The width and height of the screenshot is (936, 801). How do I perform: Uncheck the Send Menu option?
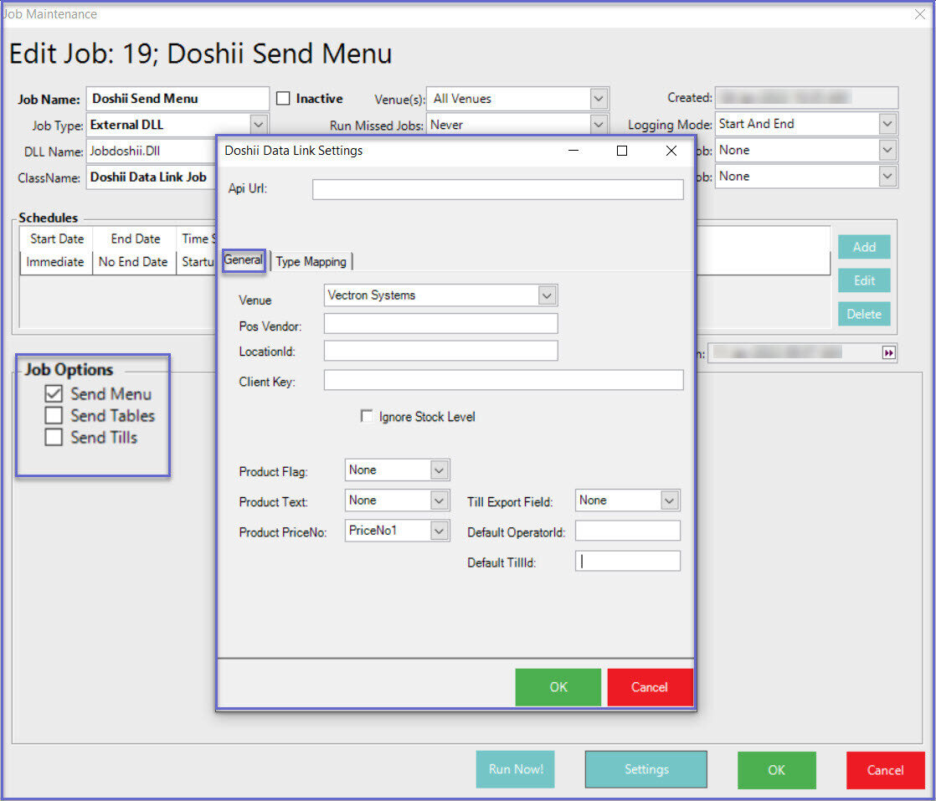point(54,393)
